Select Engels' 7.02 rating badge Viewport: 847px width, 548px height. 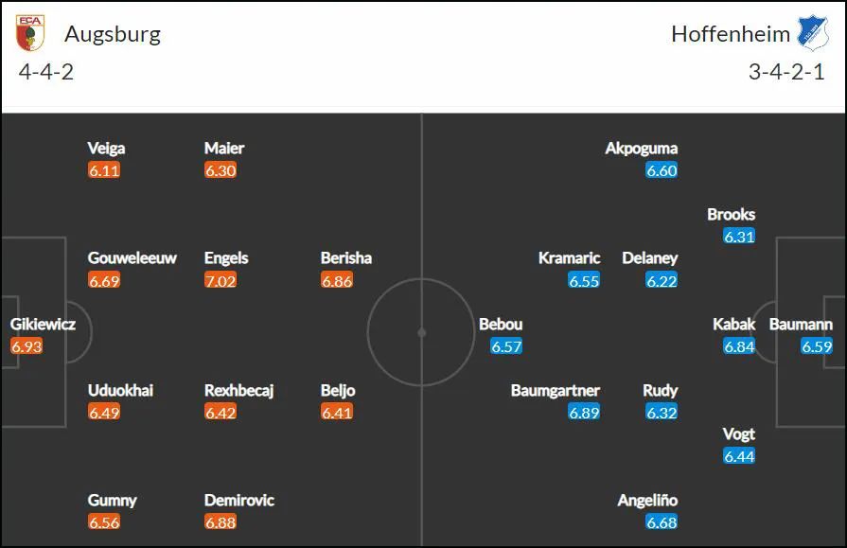[x=221, y=280]
